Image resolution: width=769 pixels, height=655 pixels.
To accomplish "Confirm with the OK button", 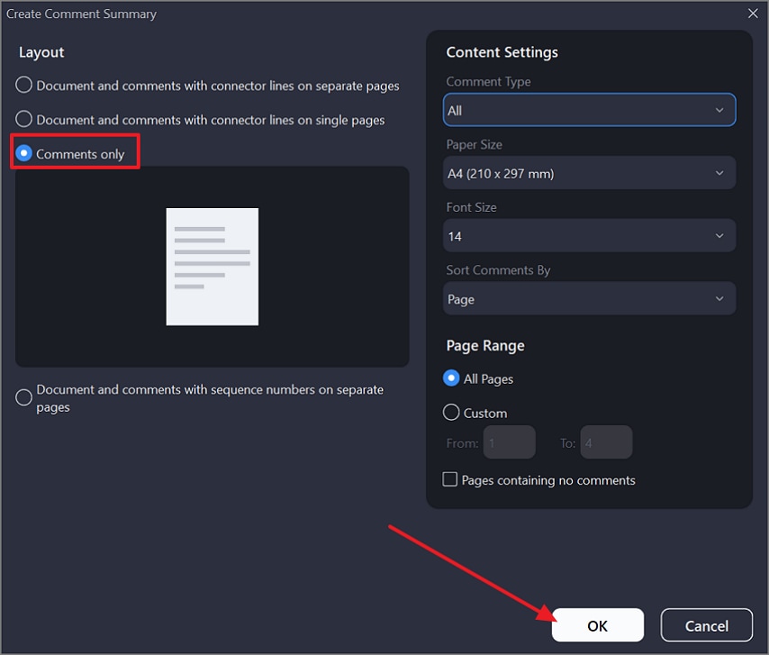I will [x=597, y=625].
